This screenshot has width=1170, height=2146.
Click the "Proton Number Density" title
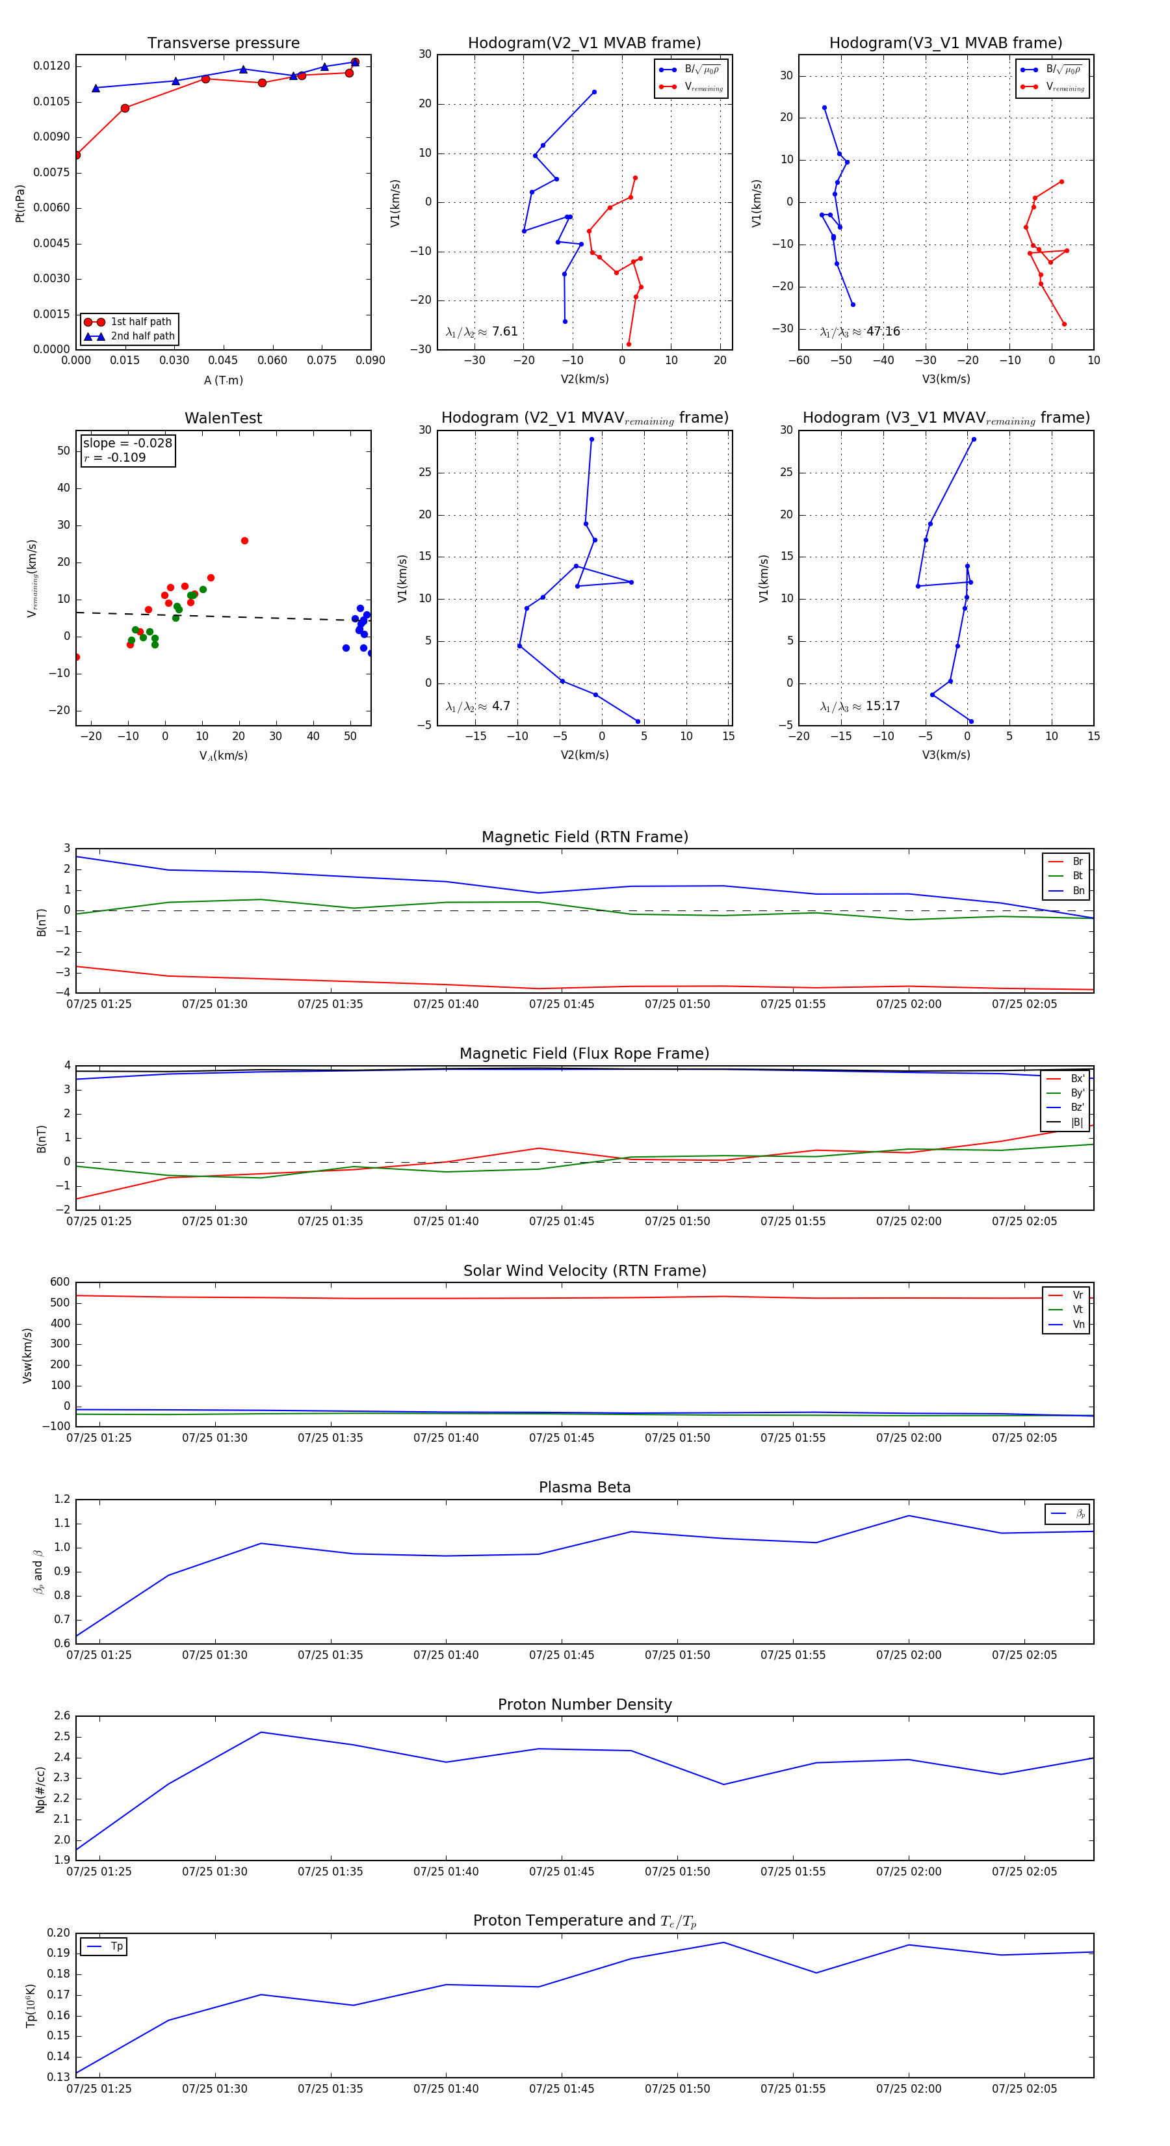(584, 1704)
